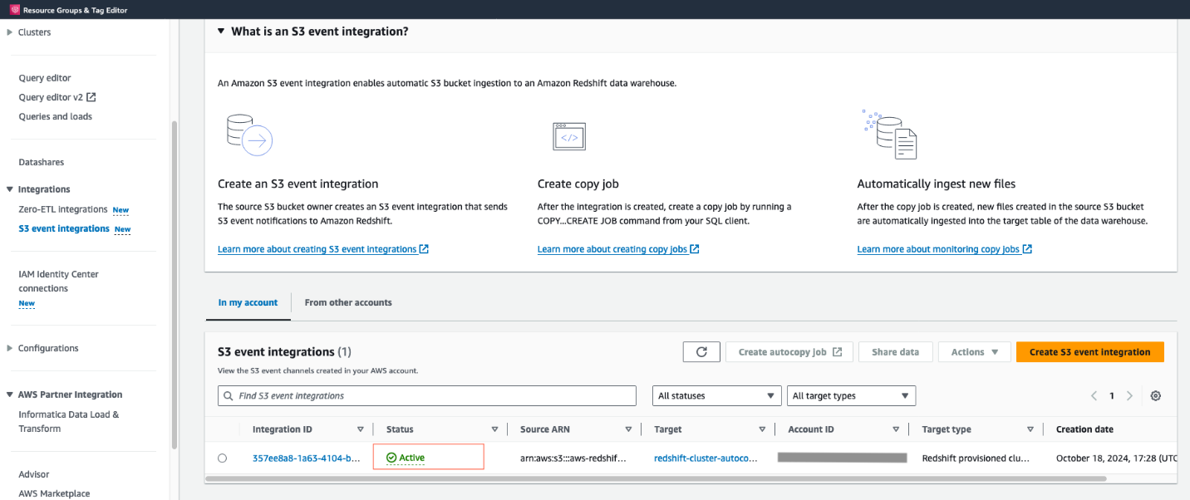1190x500 pixels.
Task: Click search magnifier icon in find box
Action: (x=229, y=396)
